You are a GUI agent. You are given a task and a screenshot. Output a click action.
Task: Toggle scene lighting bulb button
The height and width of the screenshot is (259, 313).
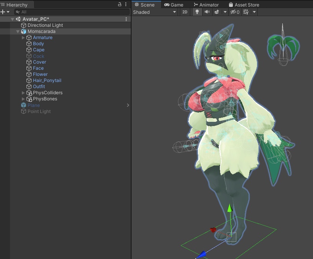(x=197, y=12)
